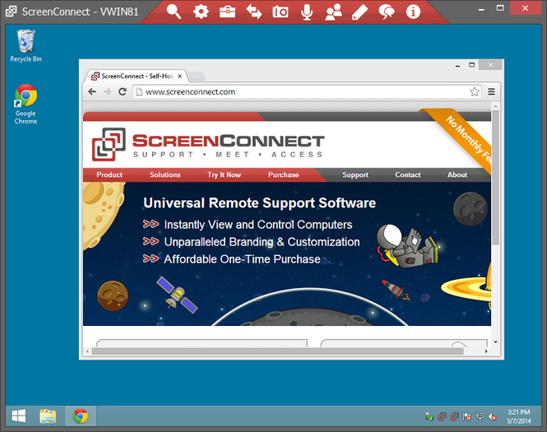This screenshot has height=432, width=547.
Task: Reload the page in Chrome
Action: 123,92
